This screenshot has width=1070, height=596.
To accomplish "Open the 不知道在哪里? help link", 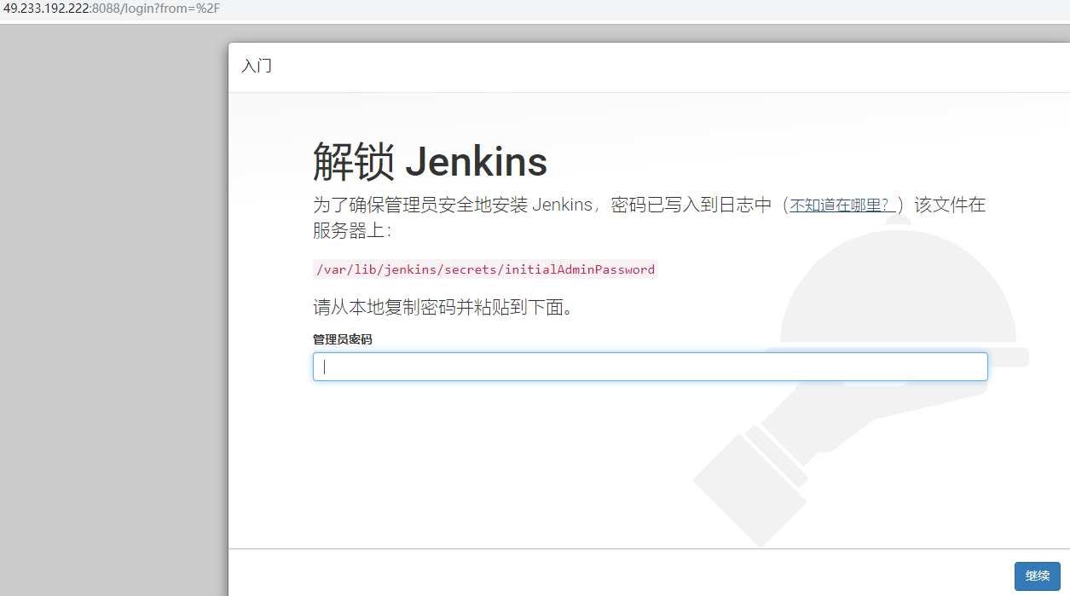I will [x=842, y=205].
